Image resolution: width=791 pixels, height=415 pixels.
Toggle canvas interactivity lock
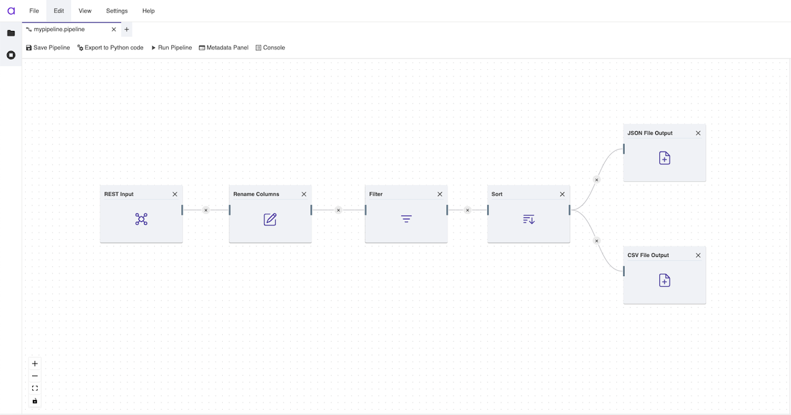35,401
